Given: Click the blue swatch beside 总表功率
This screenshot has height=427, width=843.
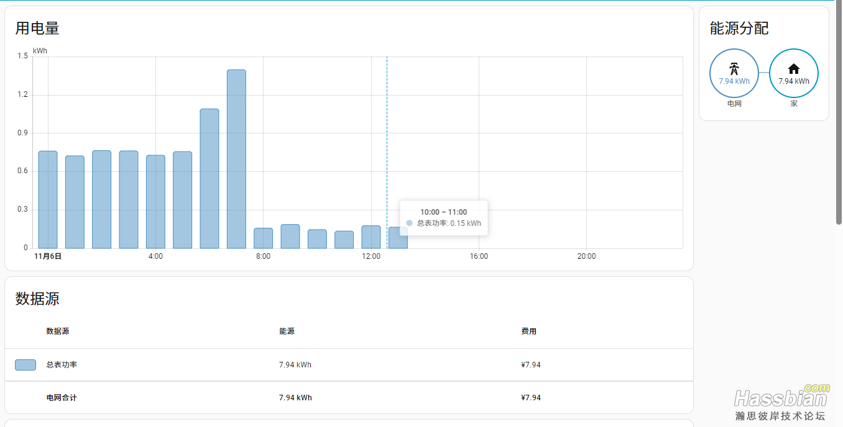Looking at the screenshot, I should tap(25, 365).
